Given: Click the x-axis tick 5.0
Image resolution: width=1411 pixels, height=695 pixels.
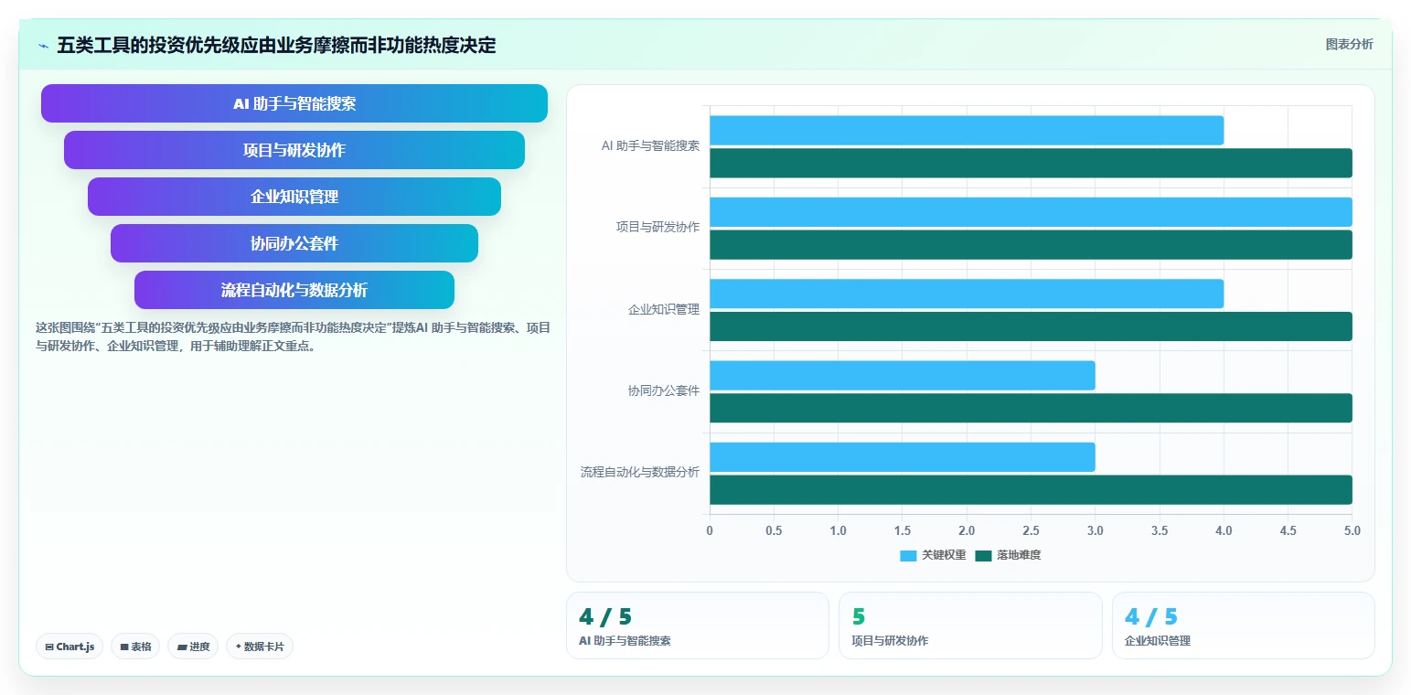Looking at the screenshot, I should coord(1352,530).
